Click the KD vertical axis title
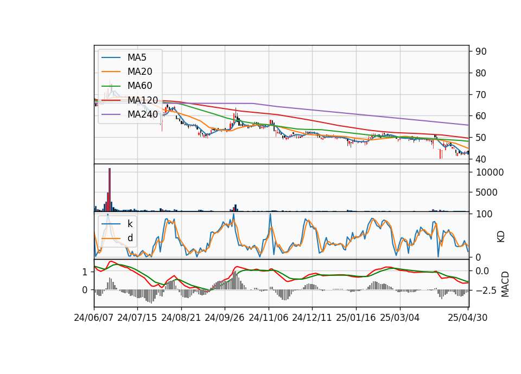Screen dimensions: 521x374 (501, 237)
